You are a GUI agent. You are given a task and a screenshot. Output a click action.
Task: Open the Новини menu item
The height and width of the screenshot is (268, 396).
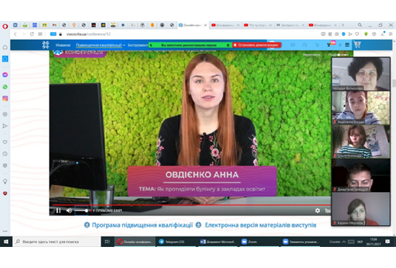coord(63,45)
